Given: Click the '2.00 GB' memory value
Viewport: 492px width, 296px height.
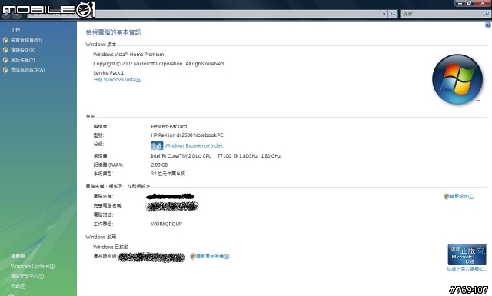Looking at the screenshot, I should (x=159, y=165).
